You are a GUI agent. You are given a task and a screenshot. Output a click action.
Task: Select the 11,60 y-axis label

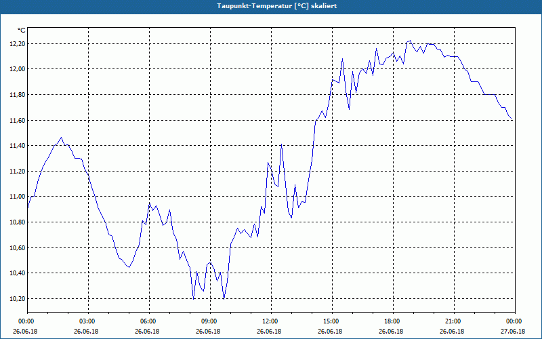click(18, 121)
